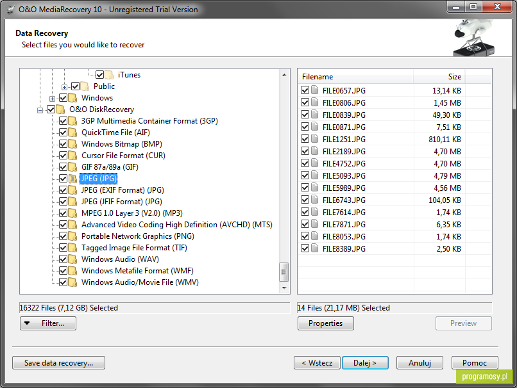Screen dimensions: 517x388
Task: Click the Windows Audio/Movie File folder icon
Action: coord(72,282)
